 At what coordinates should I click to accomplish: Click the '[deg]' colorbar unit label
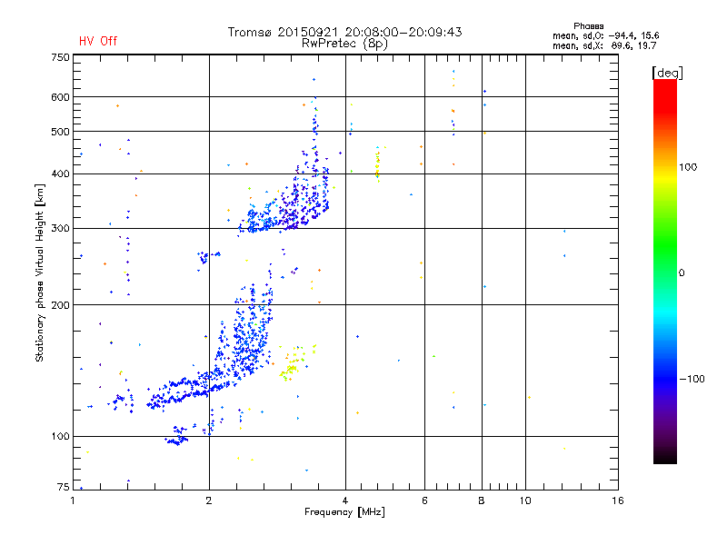pos(667,73)
